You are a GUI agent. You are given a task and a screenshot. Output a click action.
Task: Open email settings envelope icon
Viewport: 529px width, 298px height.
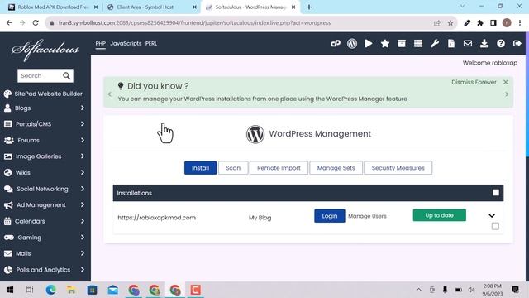(468, 43)
